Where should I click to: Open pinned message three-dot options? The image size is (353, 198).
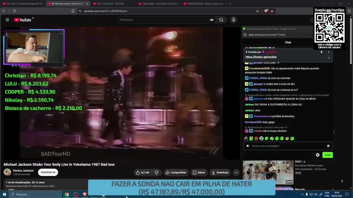tap(329, 52)
